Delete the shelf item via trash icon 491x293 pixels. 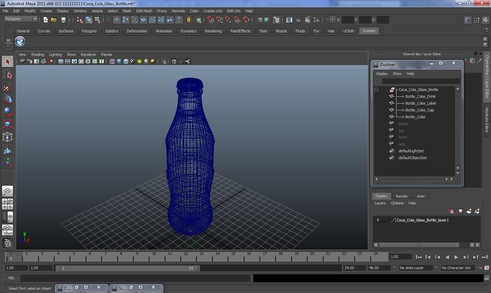[487, 31]
